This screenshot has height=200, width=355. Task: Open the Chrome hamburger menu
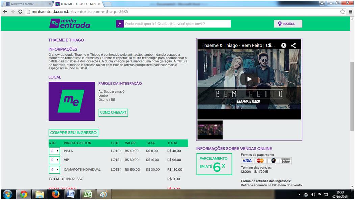click(x=350, y=11)
